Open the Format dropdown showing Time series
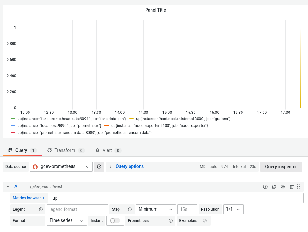 pyautogui.click(x=66, y=220)
